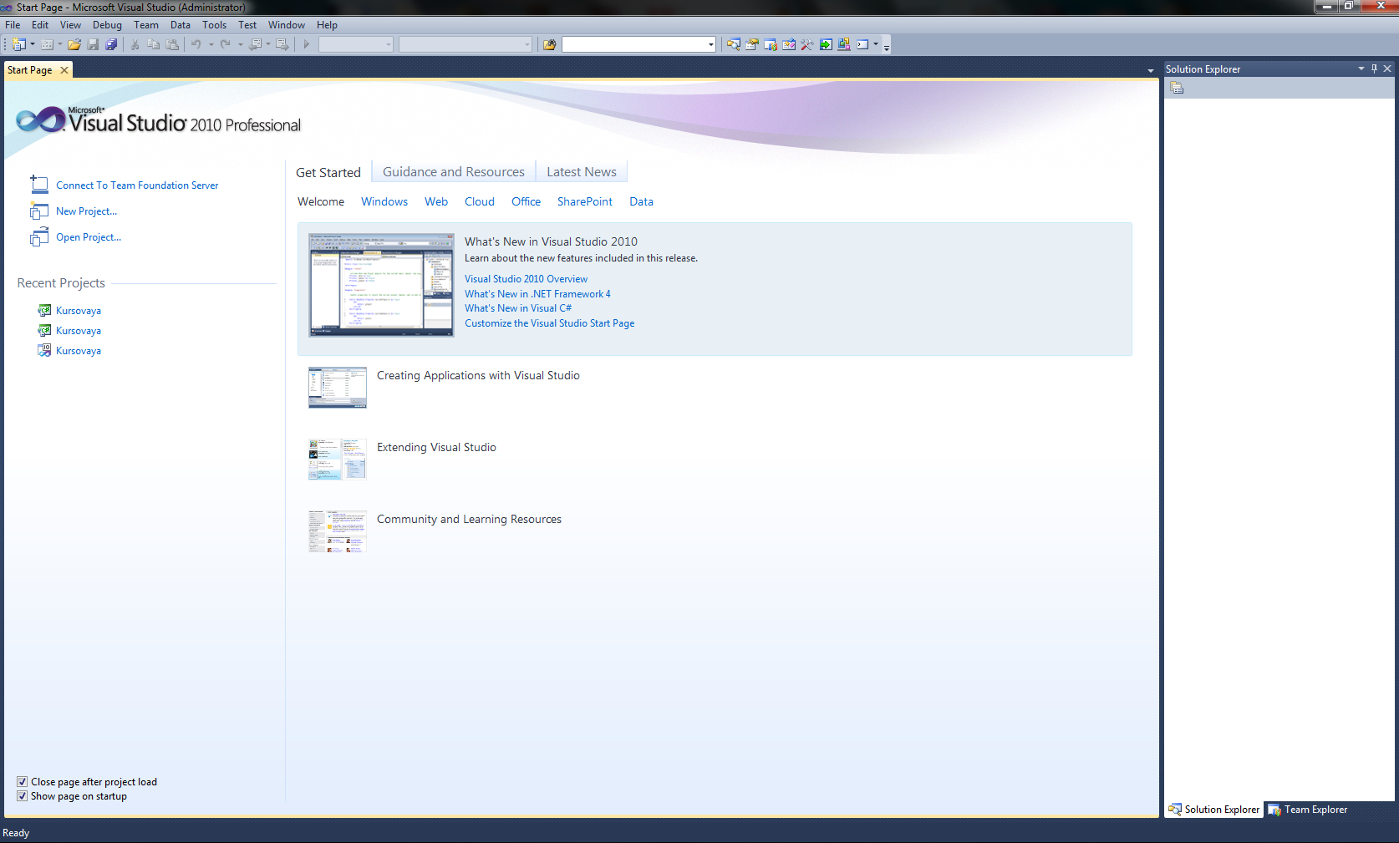Click the Properties Window toolbar icon
The height and width of the screenshot is (843, 1399).
pos(752,44)
